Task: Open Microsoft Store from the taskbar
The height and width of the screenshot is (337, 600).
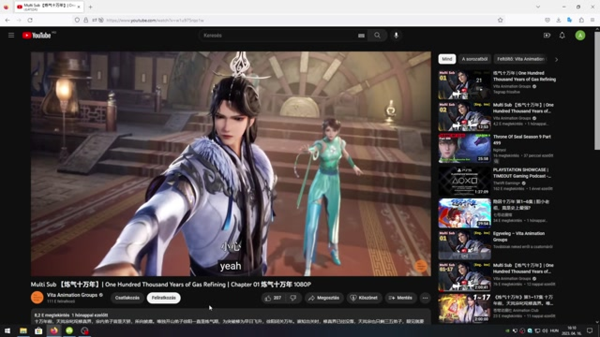Action: click(x=38, y=331)
